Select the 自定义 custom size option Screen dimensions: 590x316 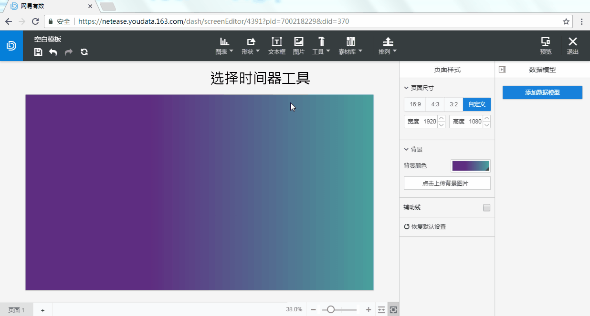477,104
